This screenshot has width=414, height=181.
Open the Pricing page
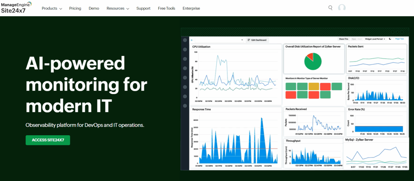[x=75, y=8]
